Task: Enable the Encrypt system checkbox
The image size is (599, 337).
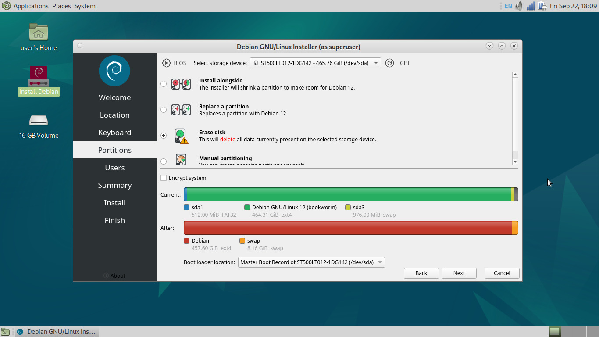Action: click(x=164, y=178)
